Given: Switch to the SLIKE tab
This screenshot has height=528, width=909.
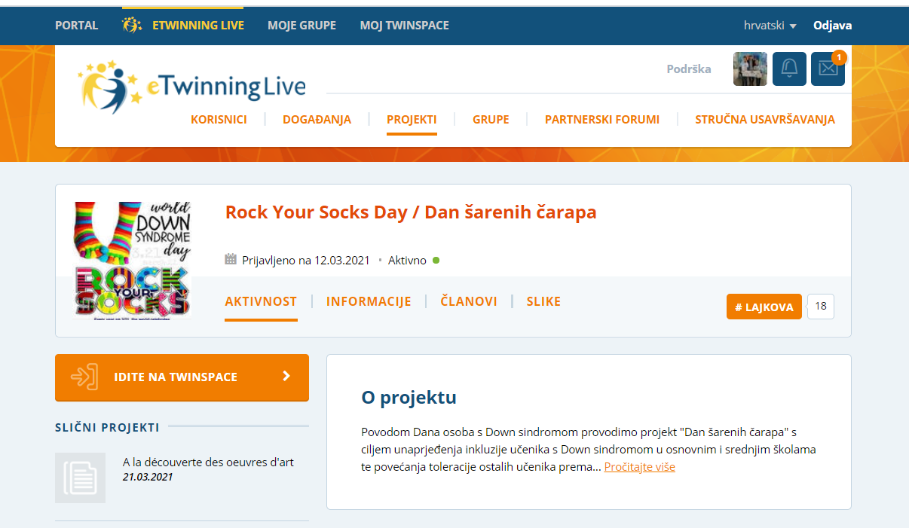Looking at the screenshot, I should [543, 301].
